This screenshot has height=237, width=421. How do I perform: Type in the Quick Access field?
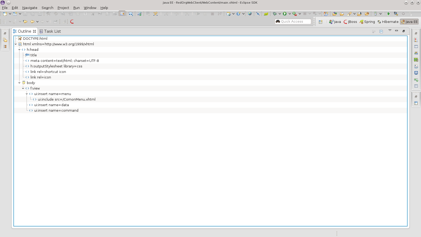[293, 22]
